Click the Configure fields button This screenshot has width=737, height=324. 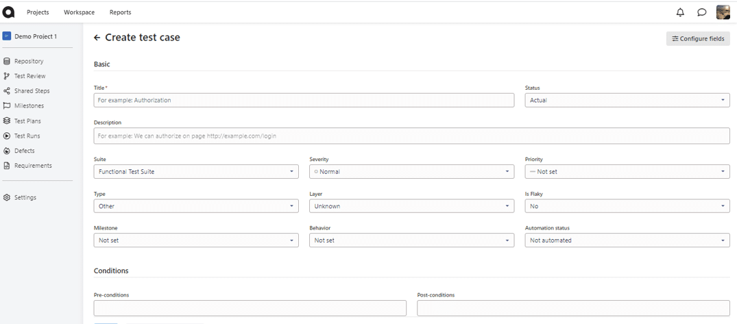(x=698, y=39)
